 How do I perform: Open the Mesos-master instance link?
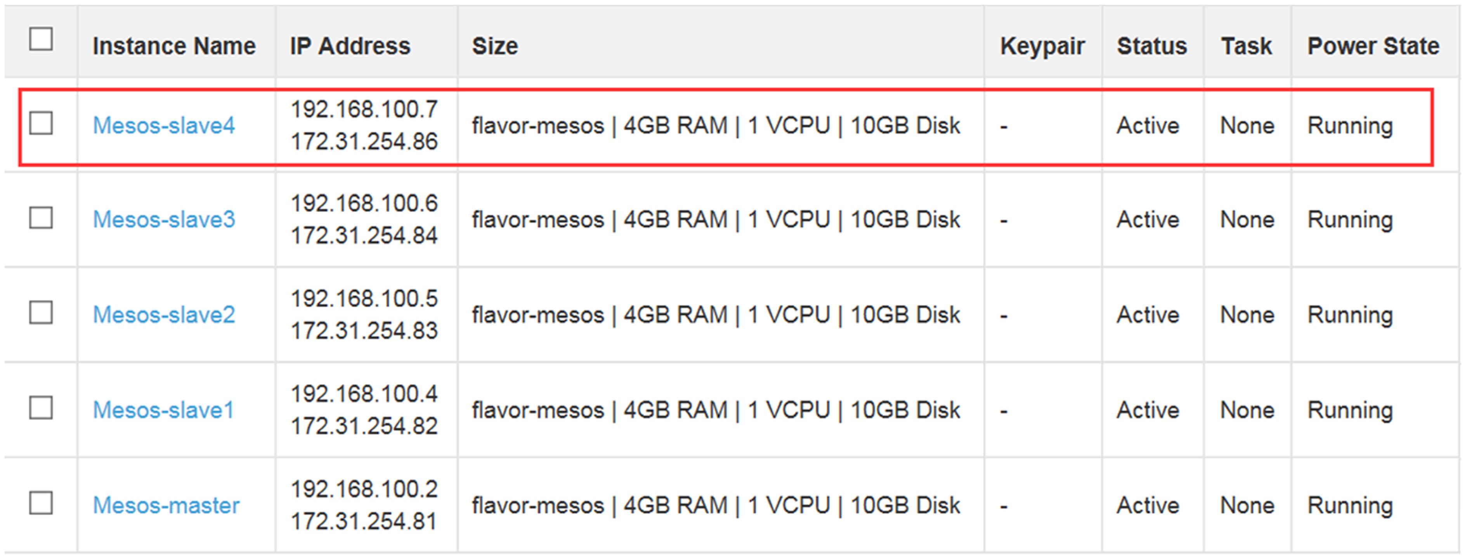coord(166,505)
